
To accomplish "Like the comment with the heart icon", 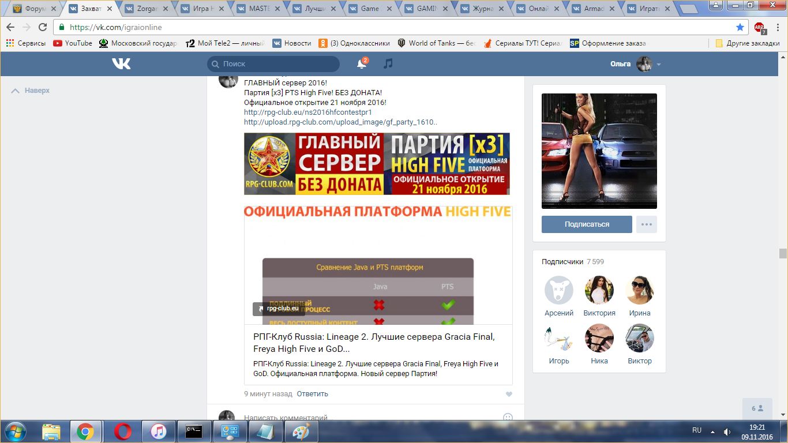I will [x=509, y=394].
